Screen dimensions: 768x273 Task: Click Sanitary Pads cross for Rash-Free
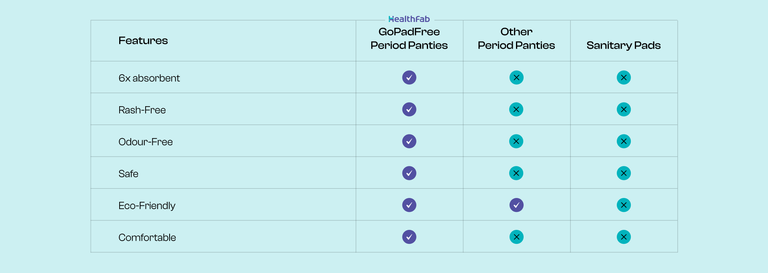tap(624, 109)
